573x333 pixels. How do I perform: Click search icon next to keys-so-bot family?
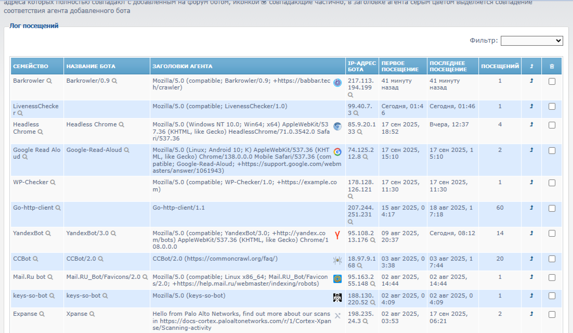click(51, 296)
